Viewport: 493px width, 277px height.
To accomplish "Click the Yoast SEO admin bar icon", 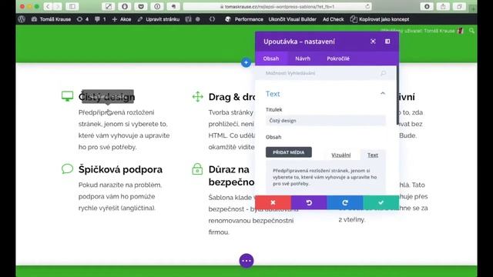I will [x=188, y=19].
